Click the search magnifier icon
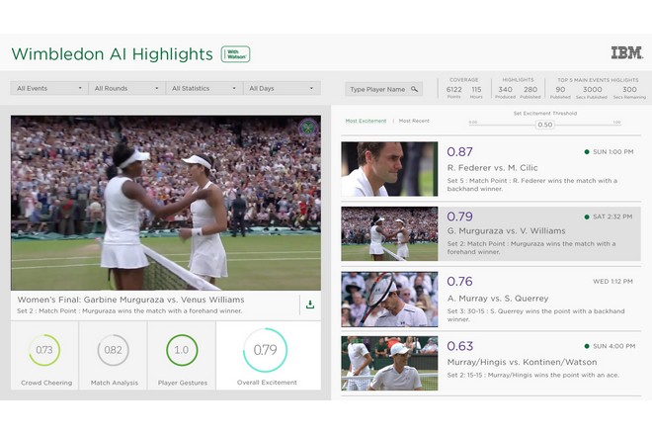Screen dimensions: 652x435 point(415,89)
